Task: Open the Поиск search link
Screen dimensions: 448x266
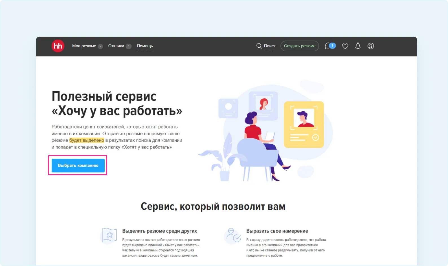Action: pos(270,46)
